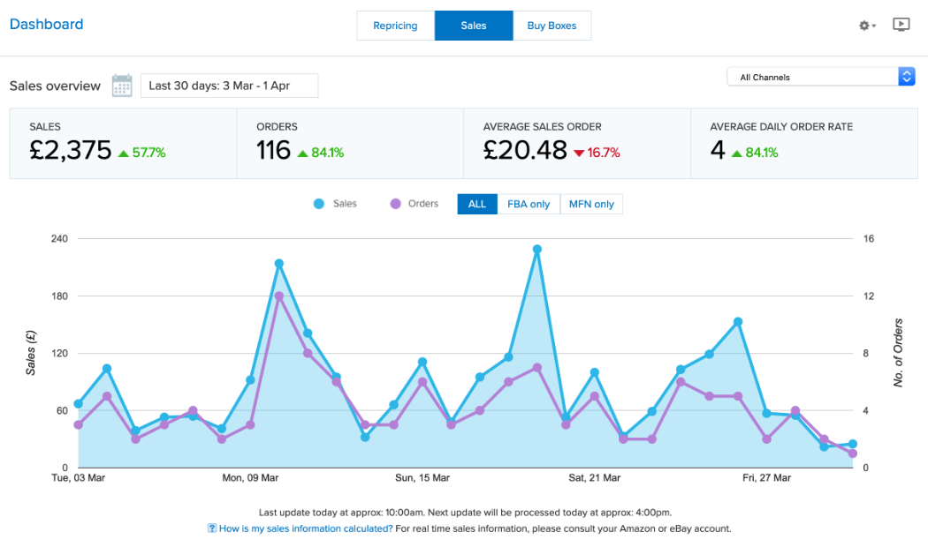Toggle the Orders series purple legend dot
The width and height of the screenshot is (928, 547).
pos(395,204)
